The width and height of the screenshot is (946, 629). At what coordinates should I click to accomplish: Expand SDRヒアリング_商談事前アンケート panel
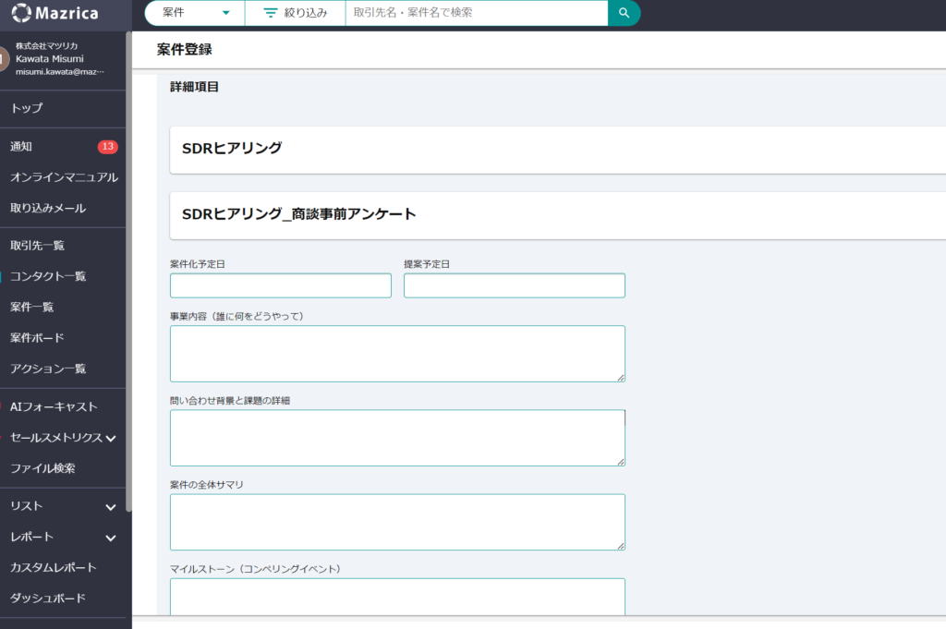[x=557, y=215]
